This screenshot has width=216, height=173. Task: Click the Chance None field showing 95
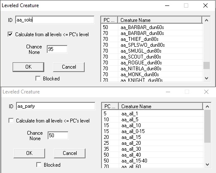(x=57, y=49)
